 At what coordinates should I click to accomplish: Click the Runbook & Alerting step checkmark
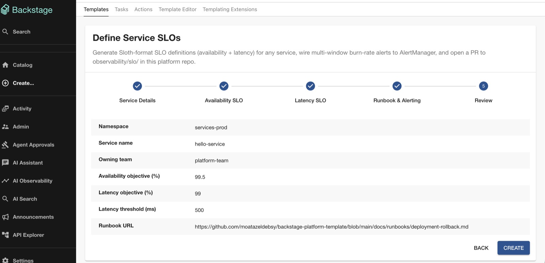[x=397, y=86]
